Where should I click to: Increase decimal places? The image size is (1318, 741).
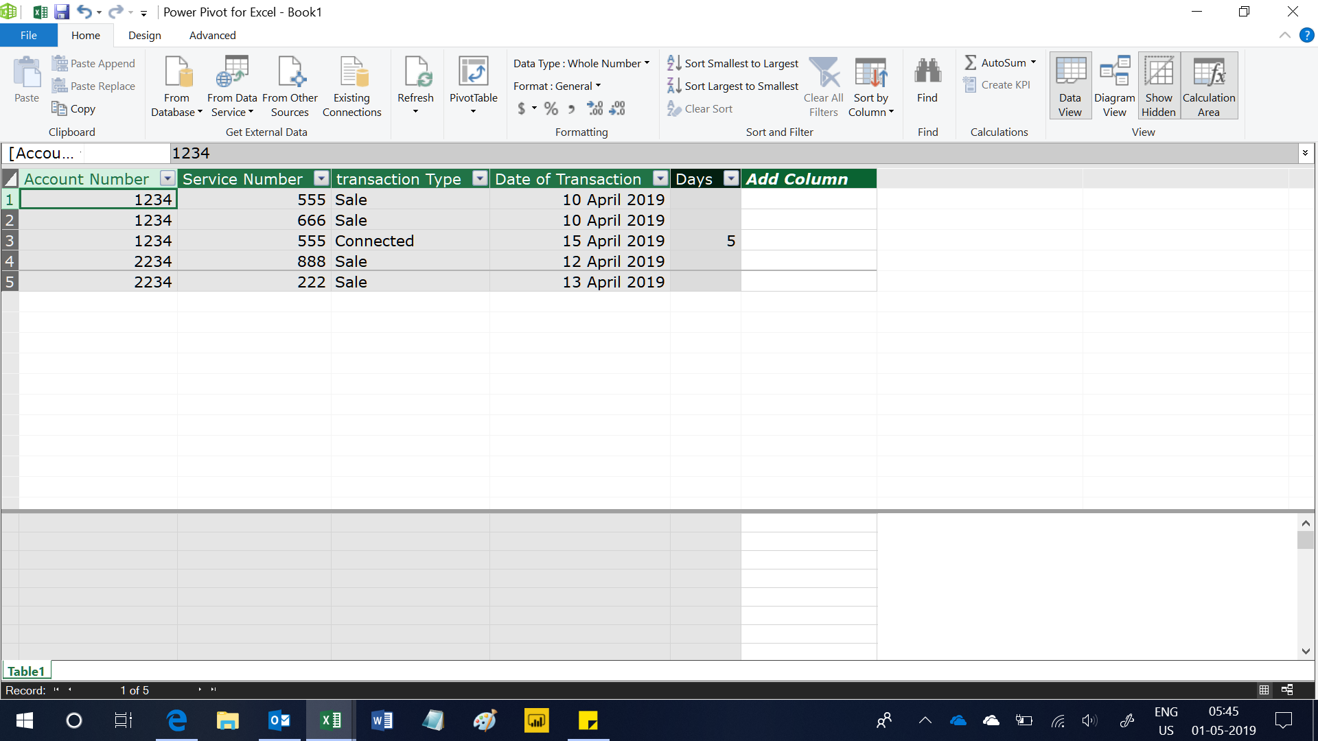click(594, 108)
